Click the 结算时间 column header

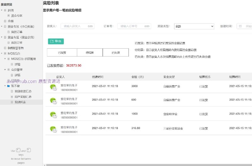235,77
